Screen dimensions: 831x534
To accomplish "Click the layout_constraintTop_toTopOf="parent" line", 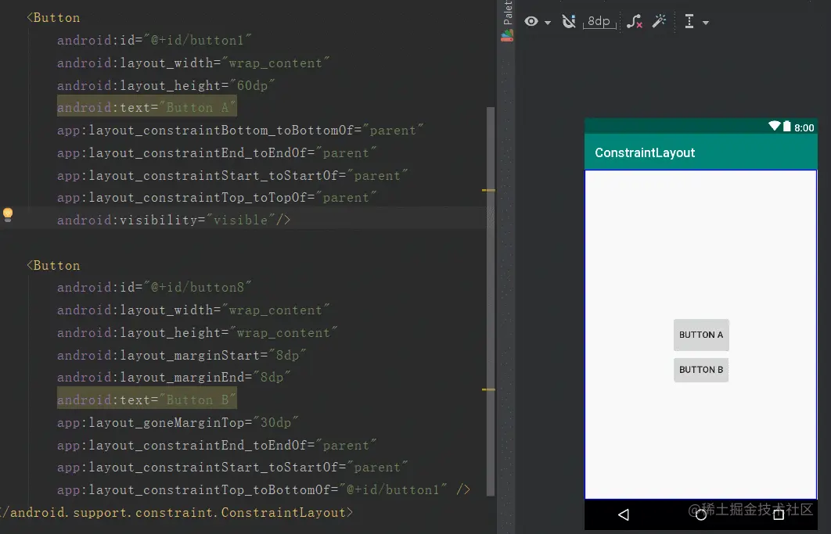I will click(217, 198).
